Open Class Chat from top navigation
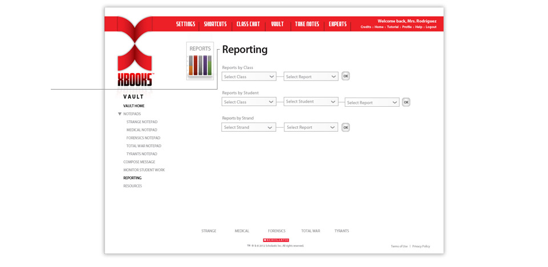This screenshot has height=267, width=548. [x=248, y=24]
